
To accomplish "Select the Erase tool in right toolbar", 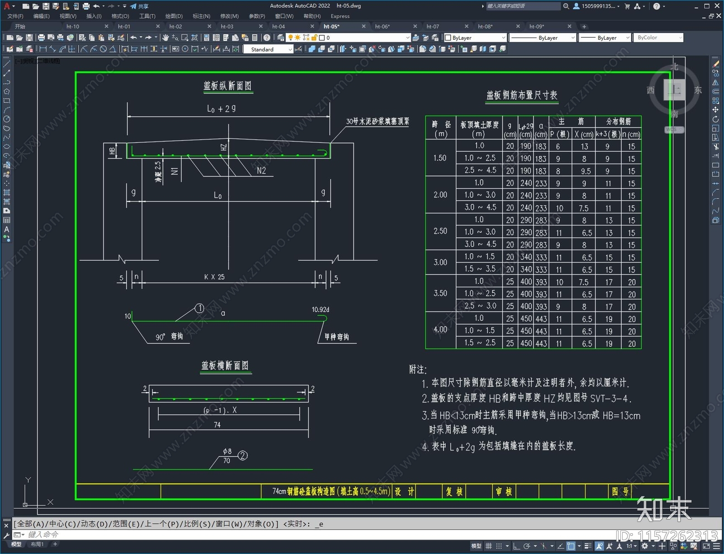I will [x=715, y=64].
